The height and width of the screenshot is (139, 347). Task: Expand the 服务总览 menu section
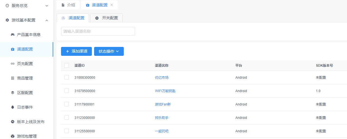[x=46, y=6]
